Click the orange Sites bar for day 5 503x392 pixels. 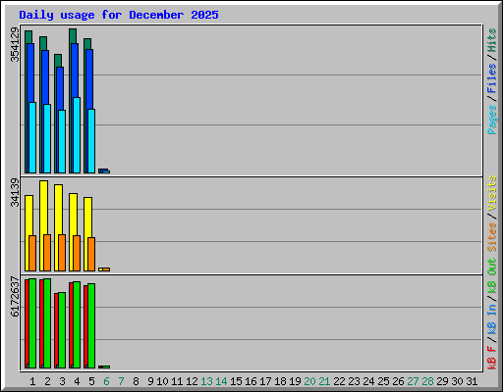click(x=91, y=254)
